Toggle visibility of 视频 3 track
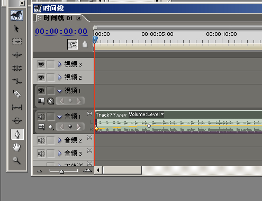This screenshot has height=201, width=262. click(x=41, y=64)
